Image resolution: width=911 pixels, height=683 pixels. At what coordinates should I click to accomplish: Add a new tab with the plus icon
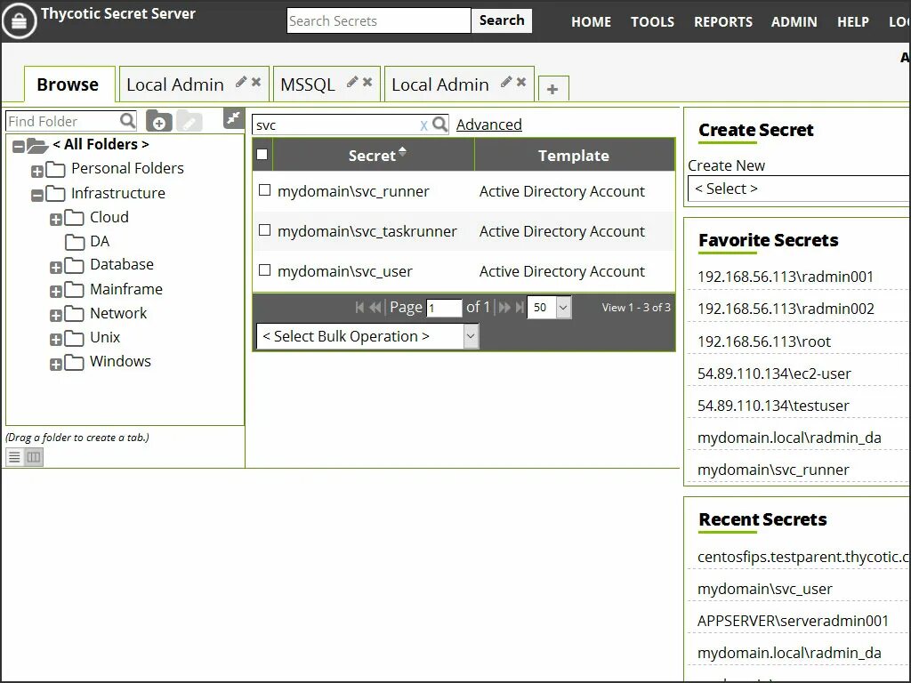[552, 89]
